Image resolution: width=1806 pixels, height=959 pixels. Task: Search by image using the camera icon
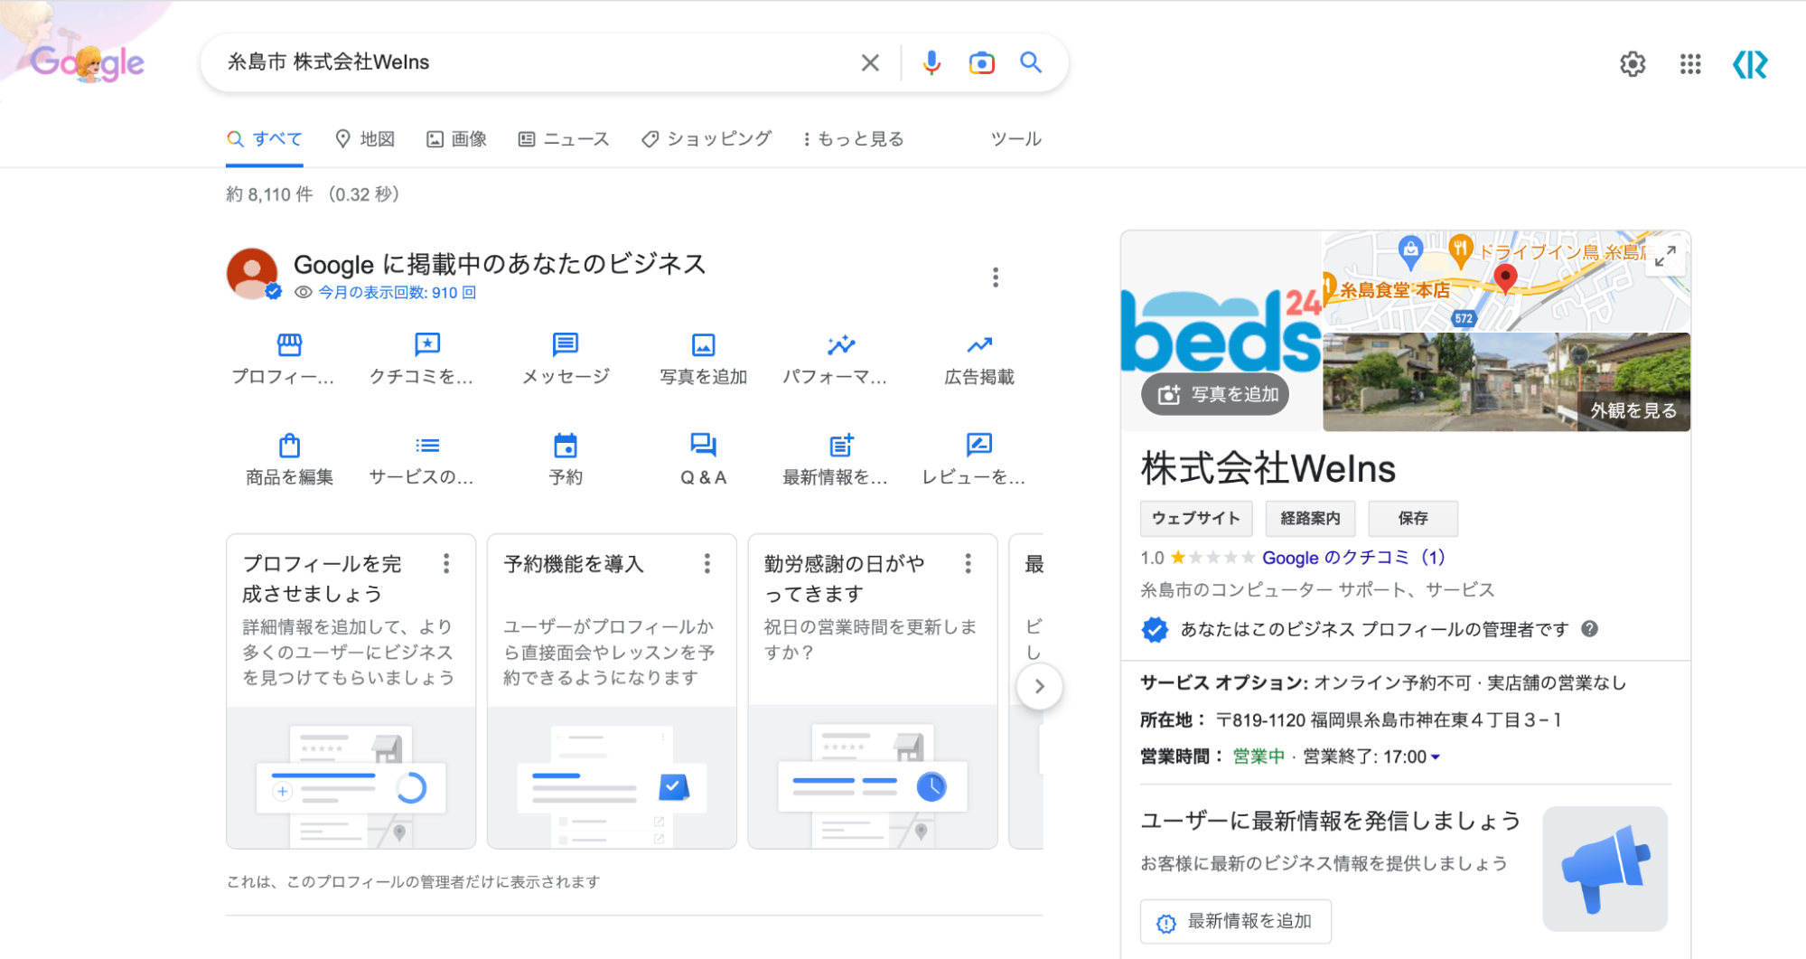[981, 62]
